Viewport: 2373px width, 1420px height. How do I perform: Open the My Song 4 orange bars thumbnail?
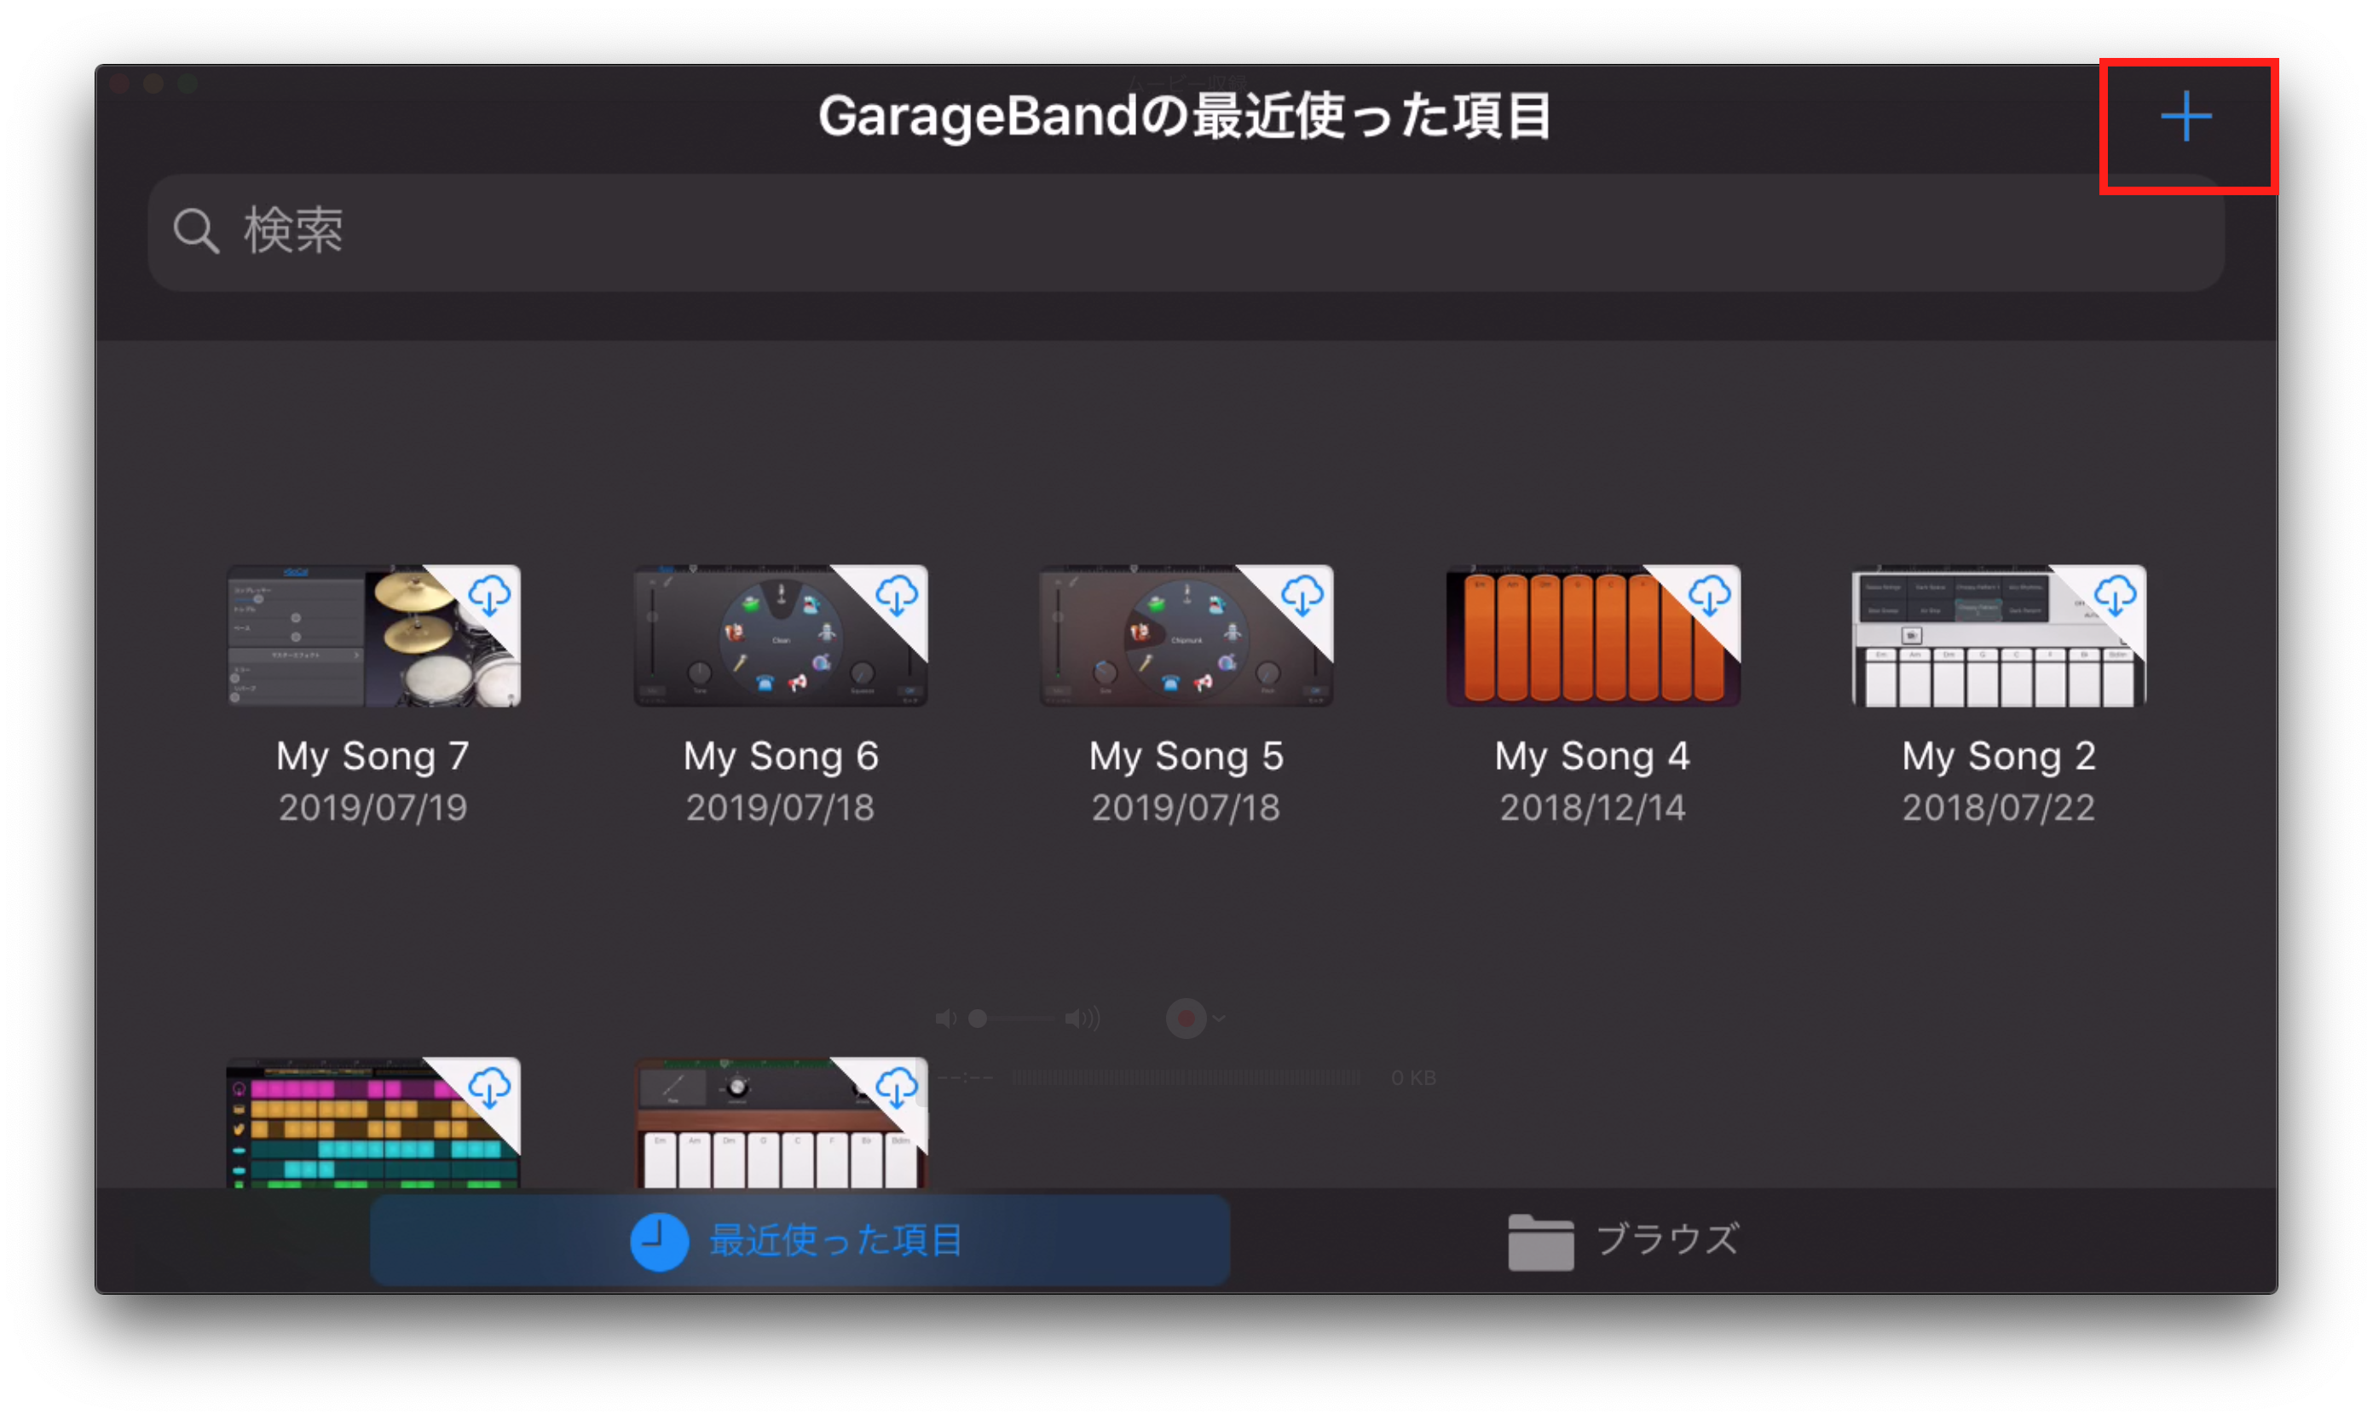click(x=1592, y=635)
